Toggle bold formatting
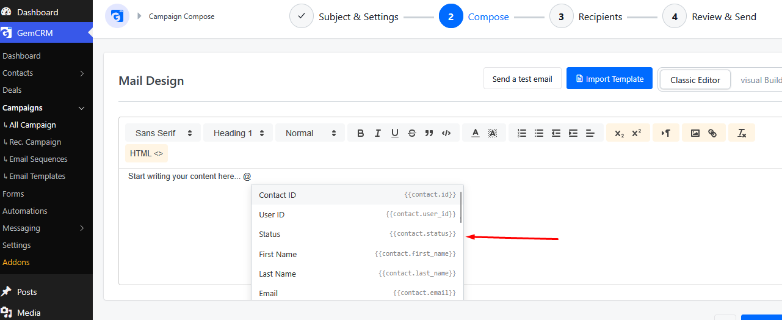This screenshot has width=782, height=320. tap(360, 133)
